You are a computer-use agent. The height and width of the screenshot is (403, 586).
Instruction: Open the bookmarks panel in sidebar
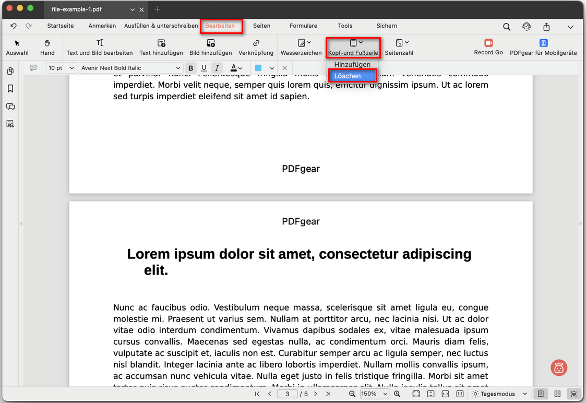click(x=10, y=89)
